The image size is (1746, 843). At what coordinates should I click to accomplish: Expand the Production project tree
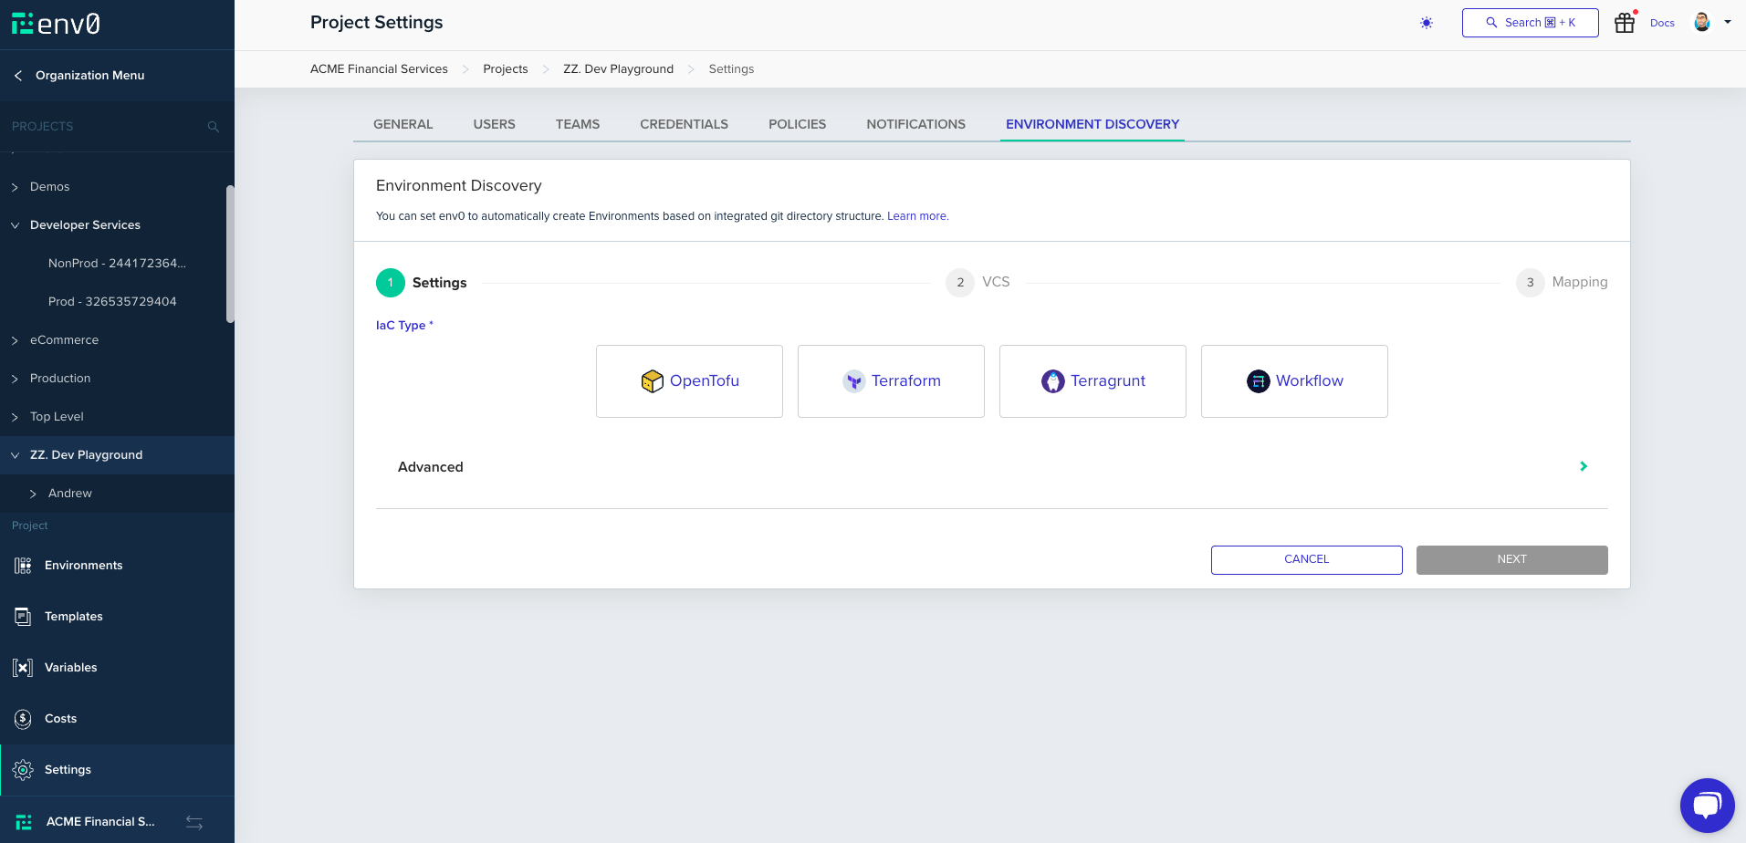(15, 379)
